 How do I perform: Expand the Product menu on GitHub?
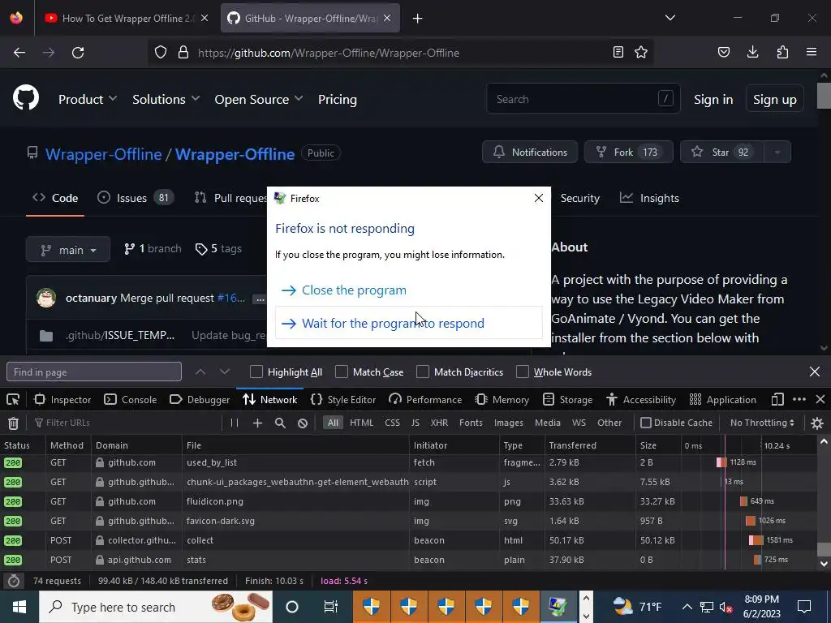point(88,99)
